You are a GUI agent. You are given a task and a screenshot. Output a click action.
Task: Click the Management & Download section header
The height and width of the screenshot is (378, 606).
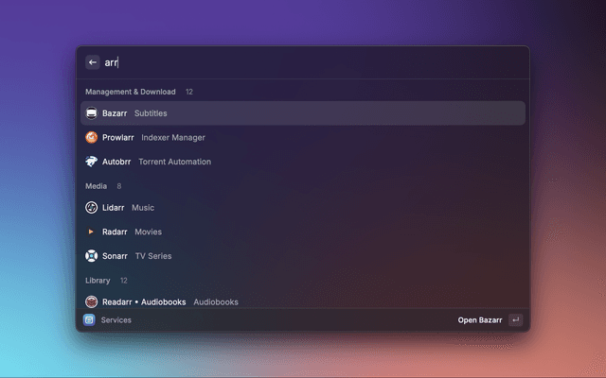coord(131,92)
